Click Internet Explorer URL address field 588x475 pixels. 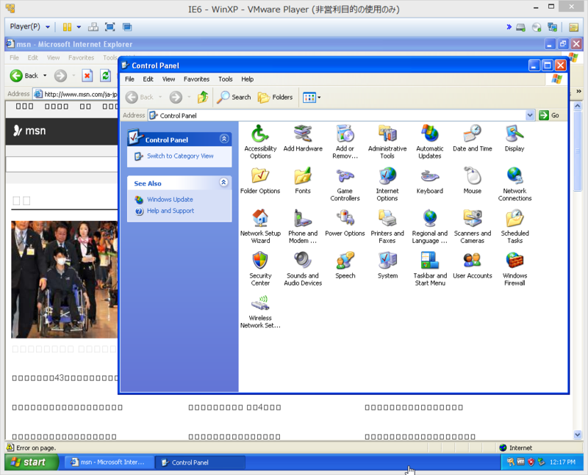point(76,94)
